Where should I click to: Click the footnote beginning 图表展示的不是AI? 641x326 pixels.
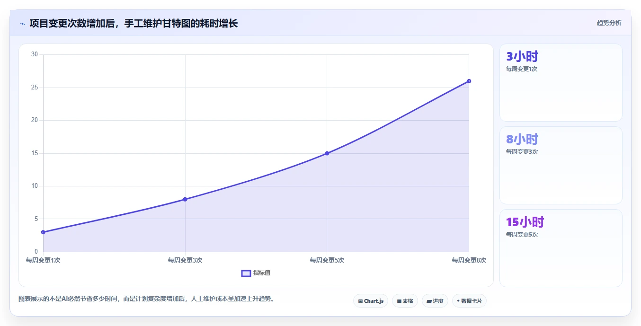(146, 299)
